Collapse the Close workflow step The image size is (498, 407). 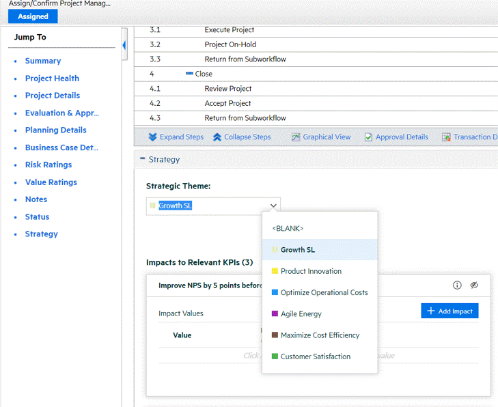click(189, 74)
